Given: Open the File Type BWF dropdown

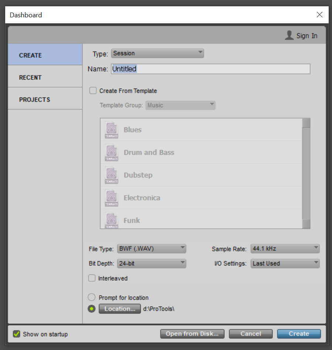Looking at the screenshot, I should [151, 249].
